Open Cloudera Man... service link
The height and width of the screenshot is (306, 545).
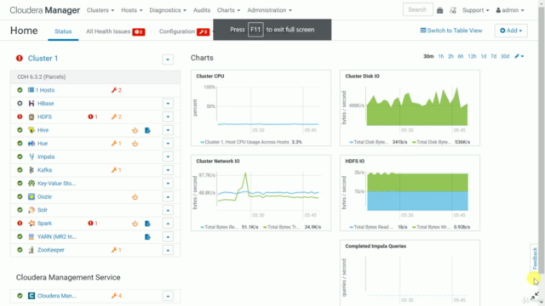point(57,296)
